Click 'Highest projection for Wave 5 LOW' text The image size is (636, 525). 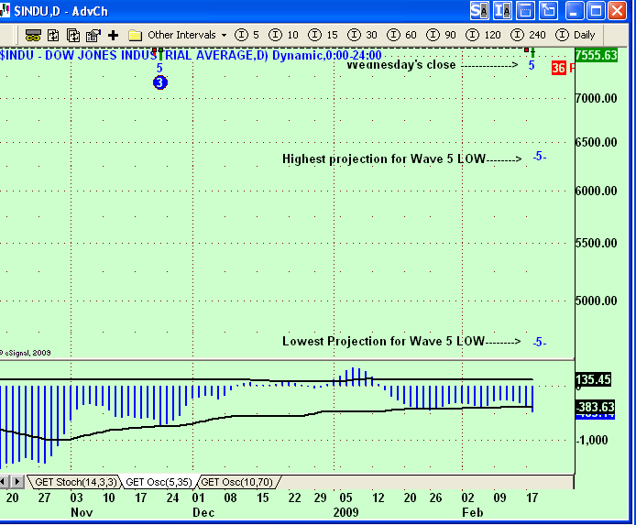(x=384, y=159)
